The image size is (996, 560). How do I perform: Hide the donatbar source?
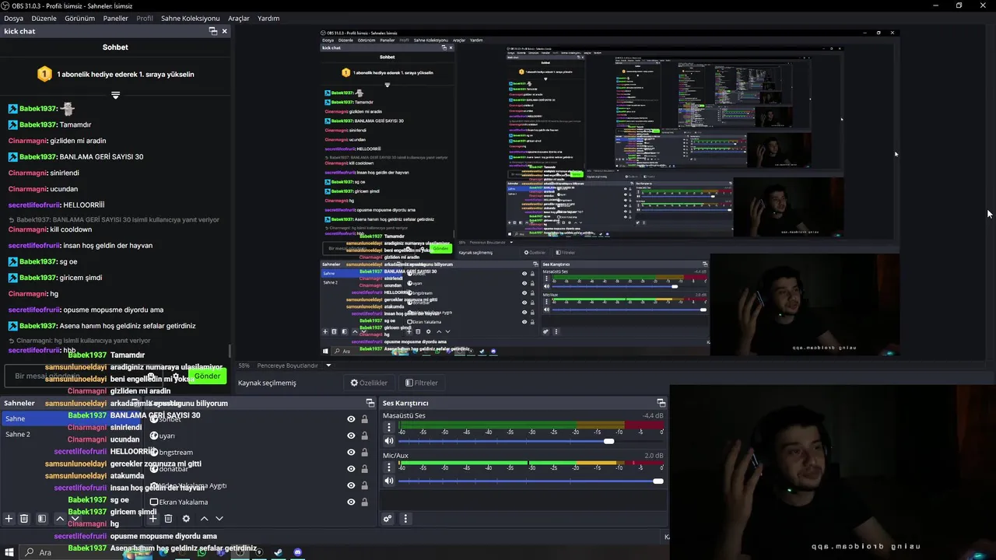pos(351,469)
